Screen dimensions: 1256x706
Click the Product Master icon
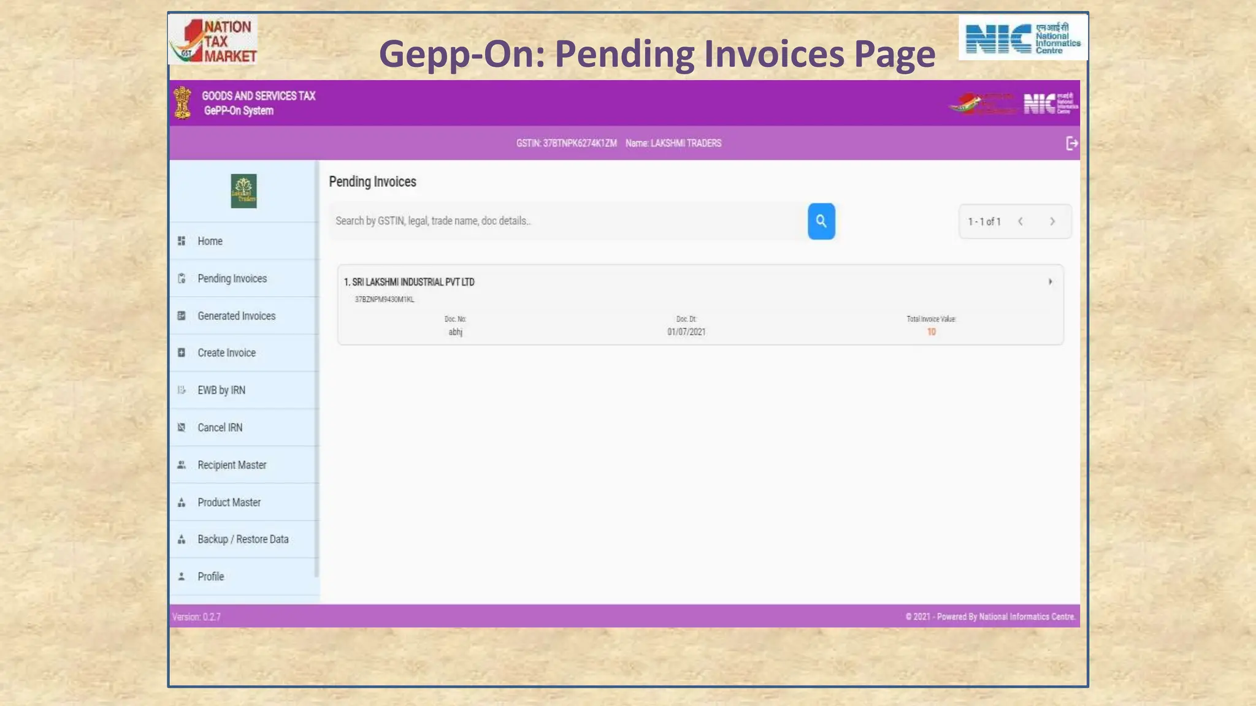click(182, 502)
